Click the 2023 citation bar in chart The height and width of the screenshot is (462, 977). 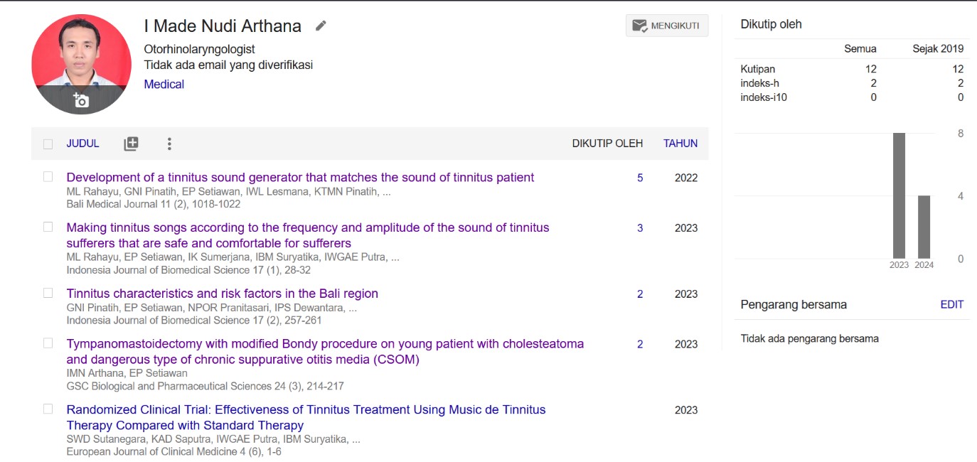(899, 196)
